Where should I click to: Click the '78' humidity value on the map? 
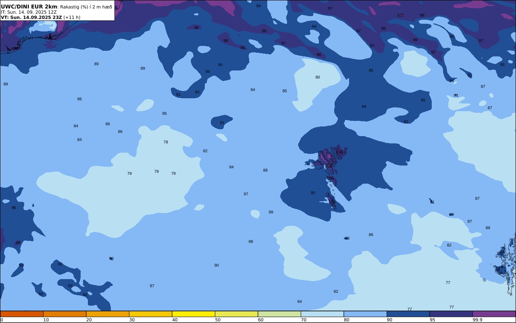point(166,142)
